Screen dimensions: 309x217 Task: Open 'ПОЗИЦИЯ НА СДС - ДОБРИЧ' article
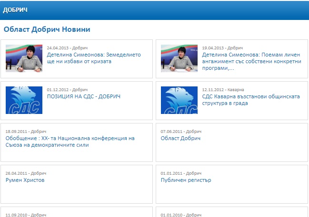83,96
